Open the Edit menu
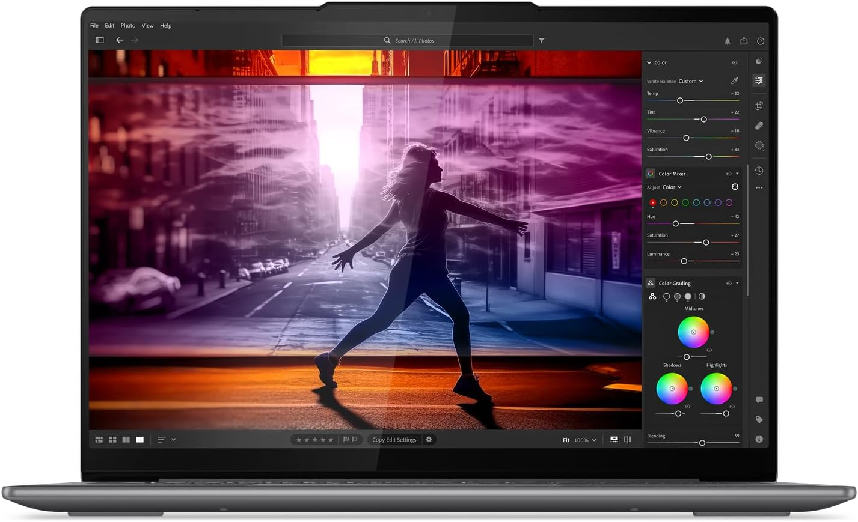858x522 pixels. click(x=109, y=25)
